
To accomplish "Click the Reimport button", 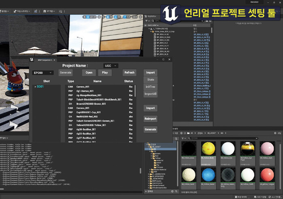I will [151, 119].
